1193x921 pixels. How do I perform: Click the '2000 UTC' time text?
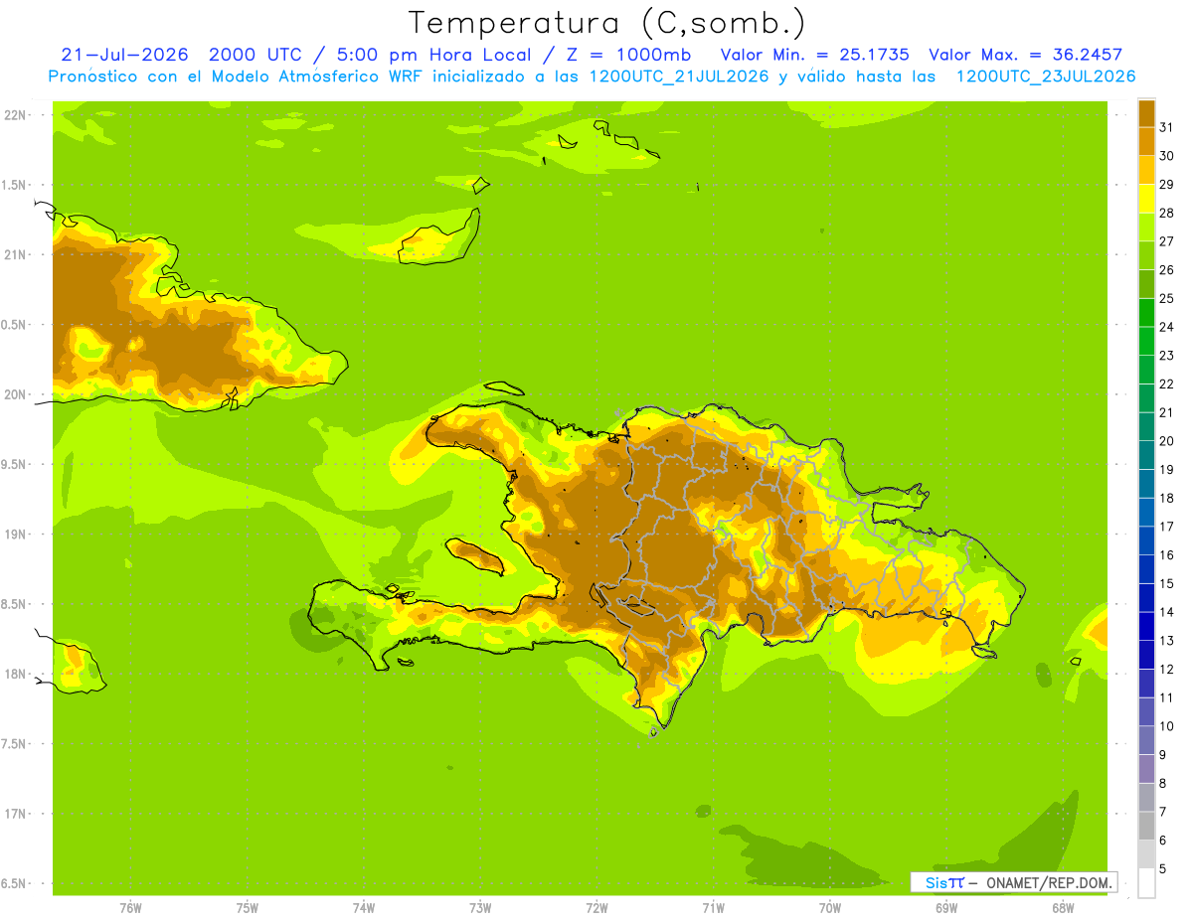click(x=256, y=55)
